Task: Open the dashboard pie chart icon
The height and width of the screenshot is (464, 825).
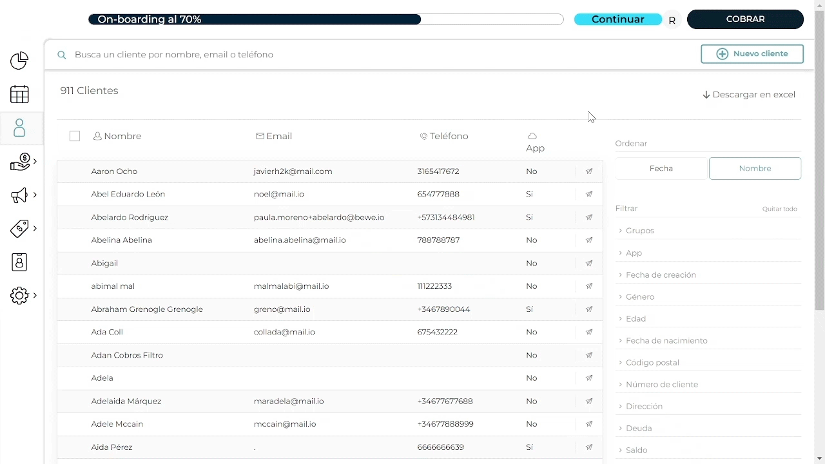Action: 19,61
